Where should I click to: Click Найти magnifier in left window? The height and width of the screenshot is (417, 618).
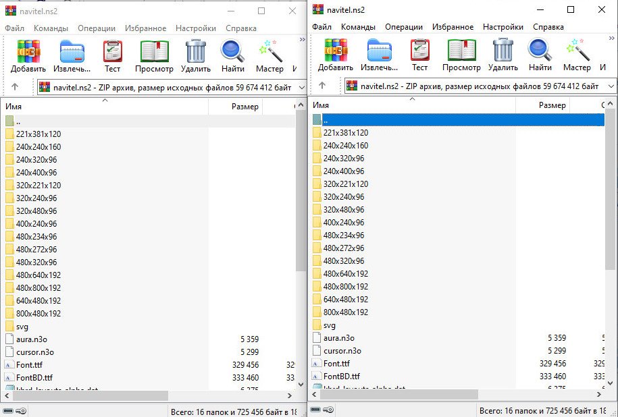[233, 51]
